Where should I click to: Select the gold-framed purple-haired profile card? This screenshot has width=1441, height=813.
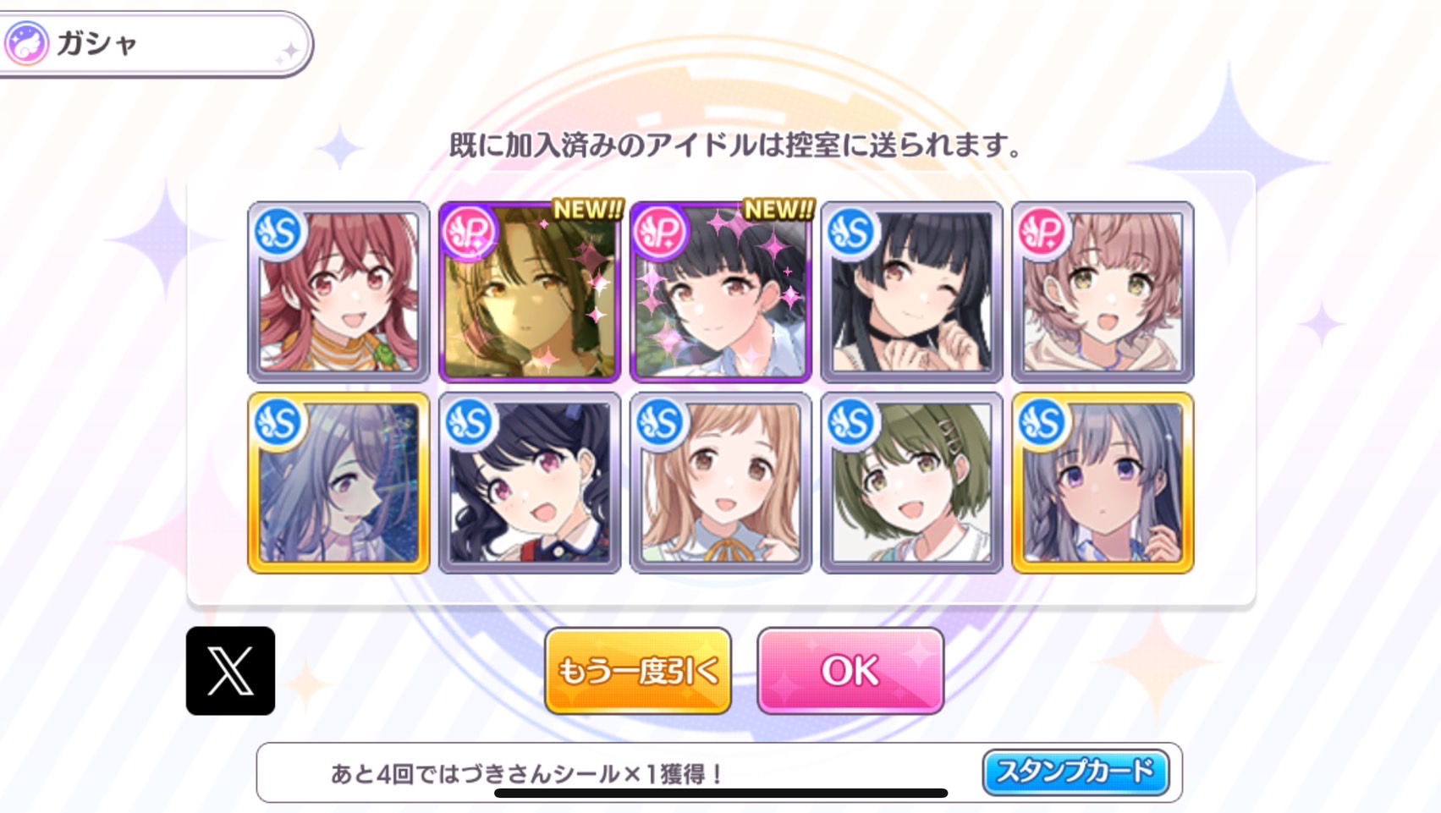[338, 483]
